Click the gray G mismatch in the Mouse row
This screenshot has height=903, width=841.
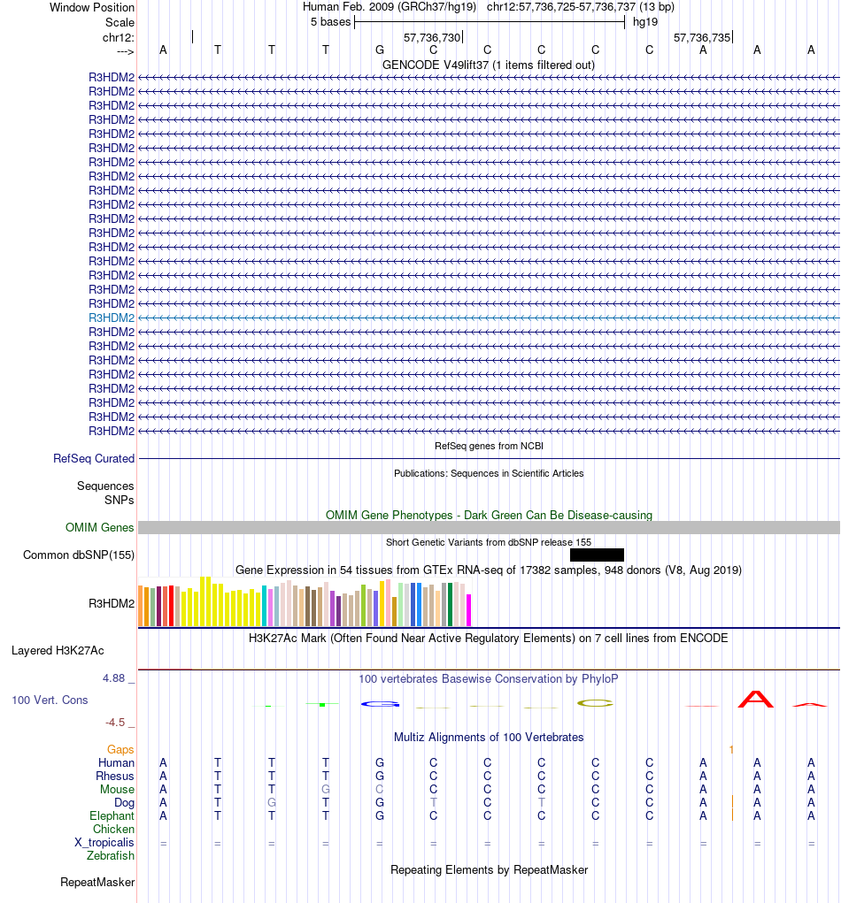point(326,789)
